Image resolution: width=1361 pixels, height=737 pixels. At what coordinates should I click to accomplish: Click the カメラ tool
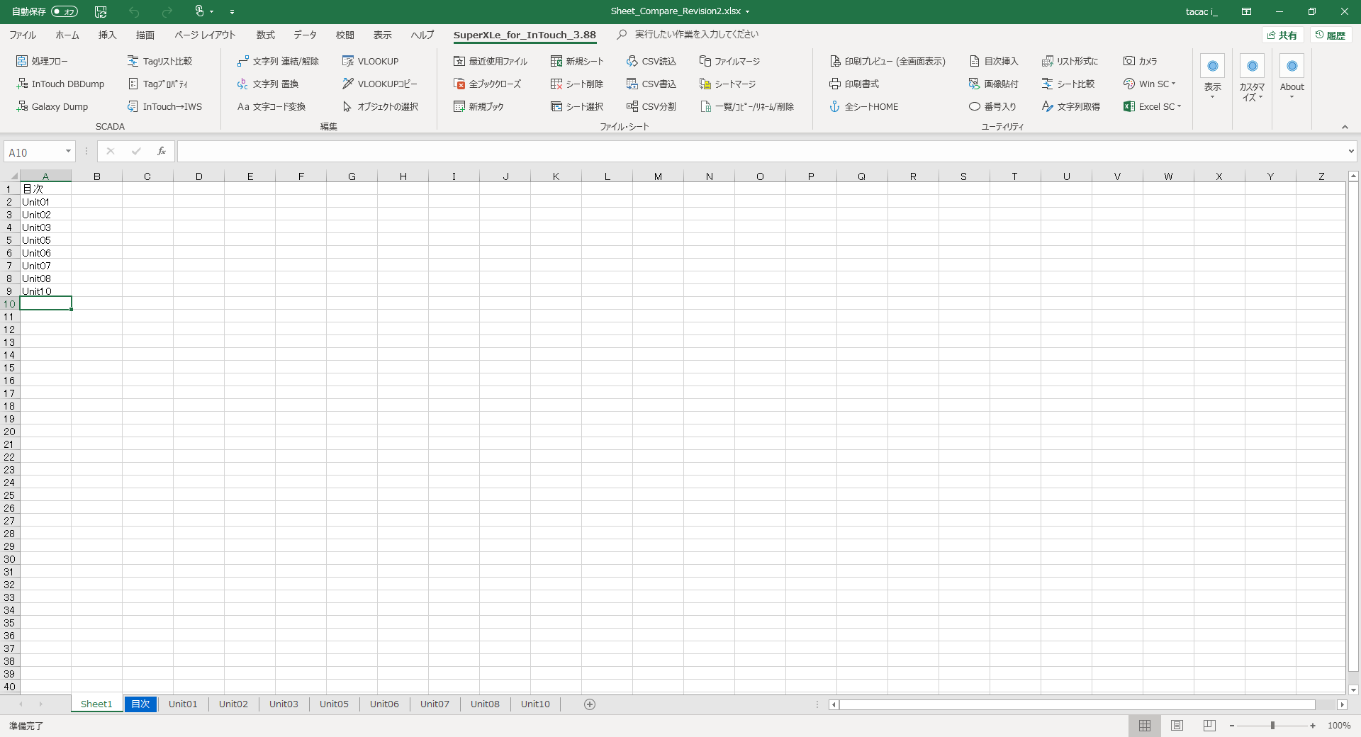click(x=1140, y=61)
